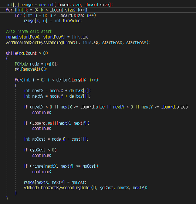Click the closing brace of inner for loop
The height and width of the screenshot is (204, 196).
(x=16, y=193)
